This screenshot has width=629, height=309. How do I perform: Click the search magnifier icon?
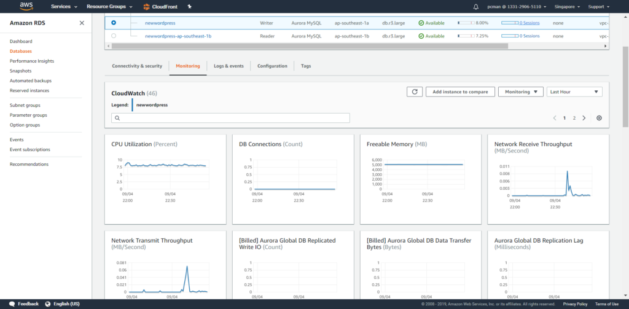tap(117, 118)
